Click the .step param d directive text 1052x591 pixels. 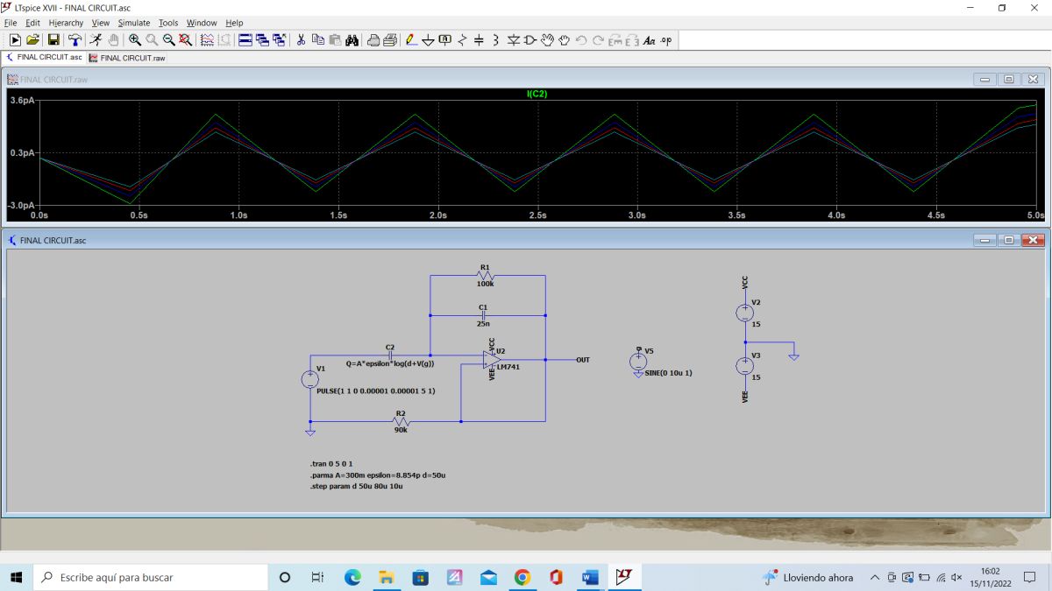click(x=356, y=485)
